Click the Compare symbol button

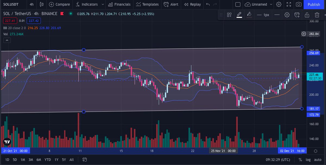59,4
